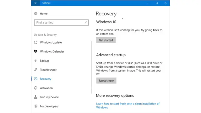Click the Find a setting search box
Image resolution: width=201 pixels, height=113 pixels.
[x=61, y=23]
